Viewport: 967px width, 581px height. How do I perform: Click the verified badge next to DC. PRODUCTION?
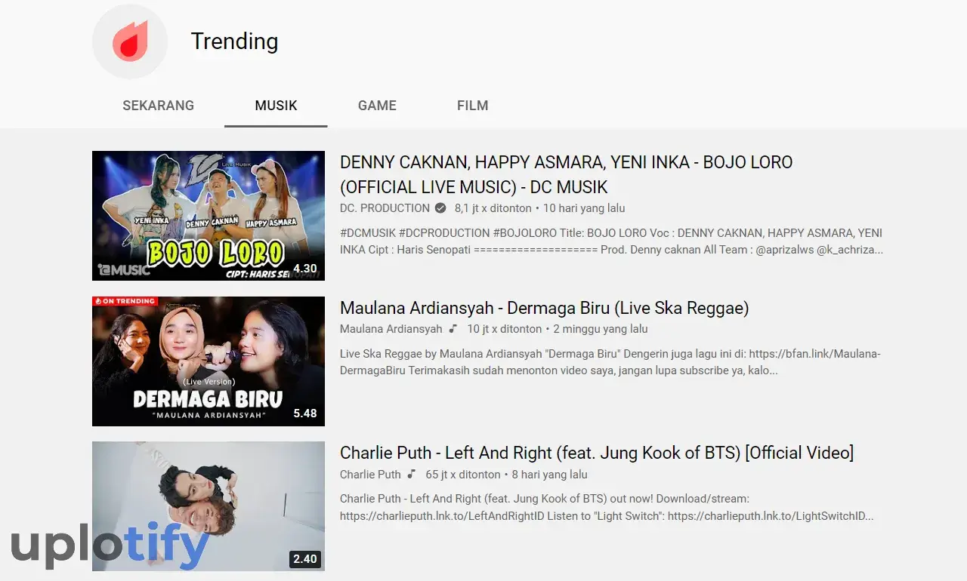442,208
